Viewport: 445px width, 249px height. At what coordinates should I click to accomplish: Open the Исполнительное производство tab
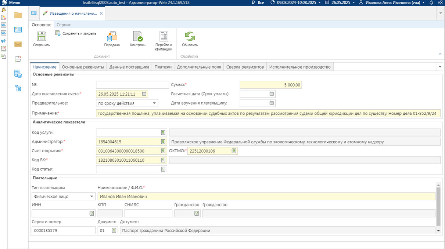300,67
